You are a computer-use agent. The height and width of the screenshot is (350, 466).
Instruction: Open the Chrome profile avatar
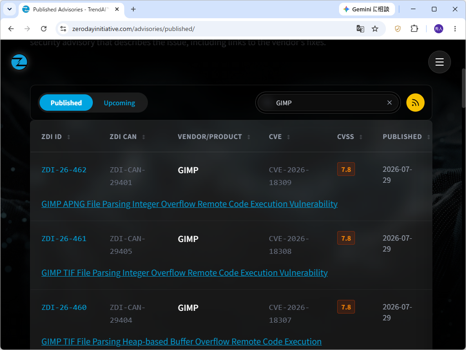[x=439, y=29]
